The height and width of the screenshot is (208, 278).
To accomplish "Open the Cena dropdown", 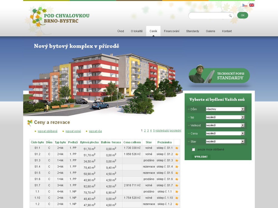I will 225,133.
